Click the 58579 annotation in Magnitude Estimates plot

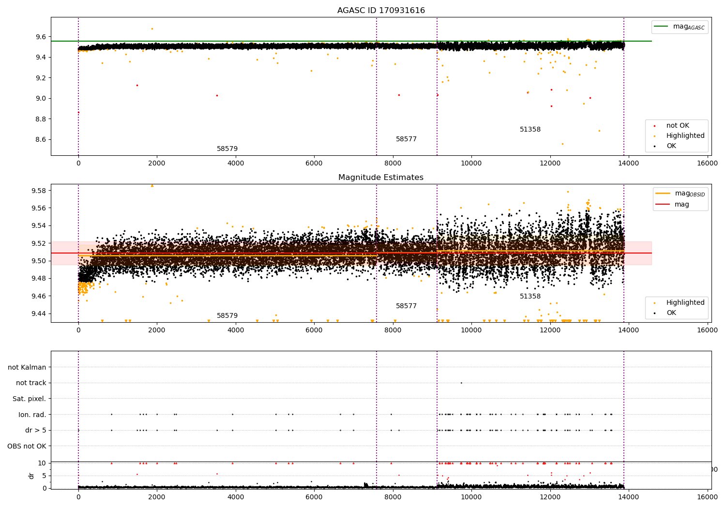(227, 315)
